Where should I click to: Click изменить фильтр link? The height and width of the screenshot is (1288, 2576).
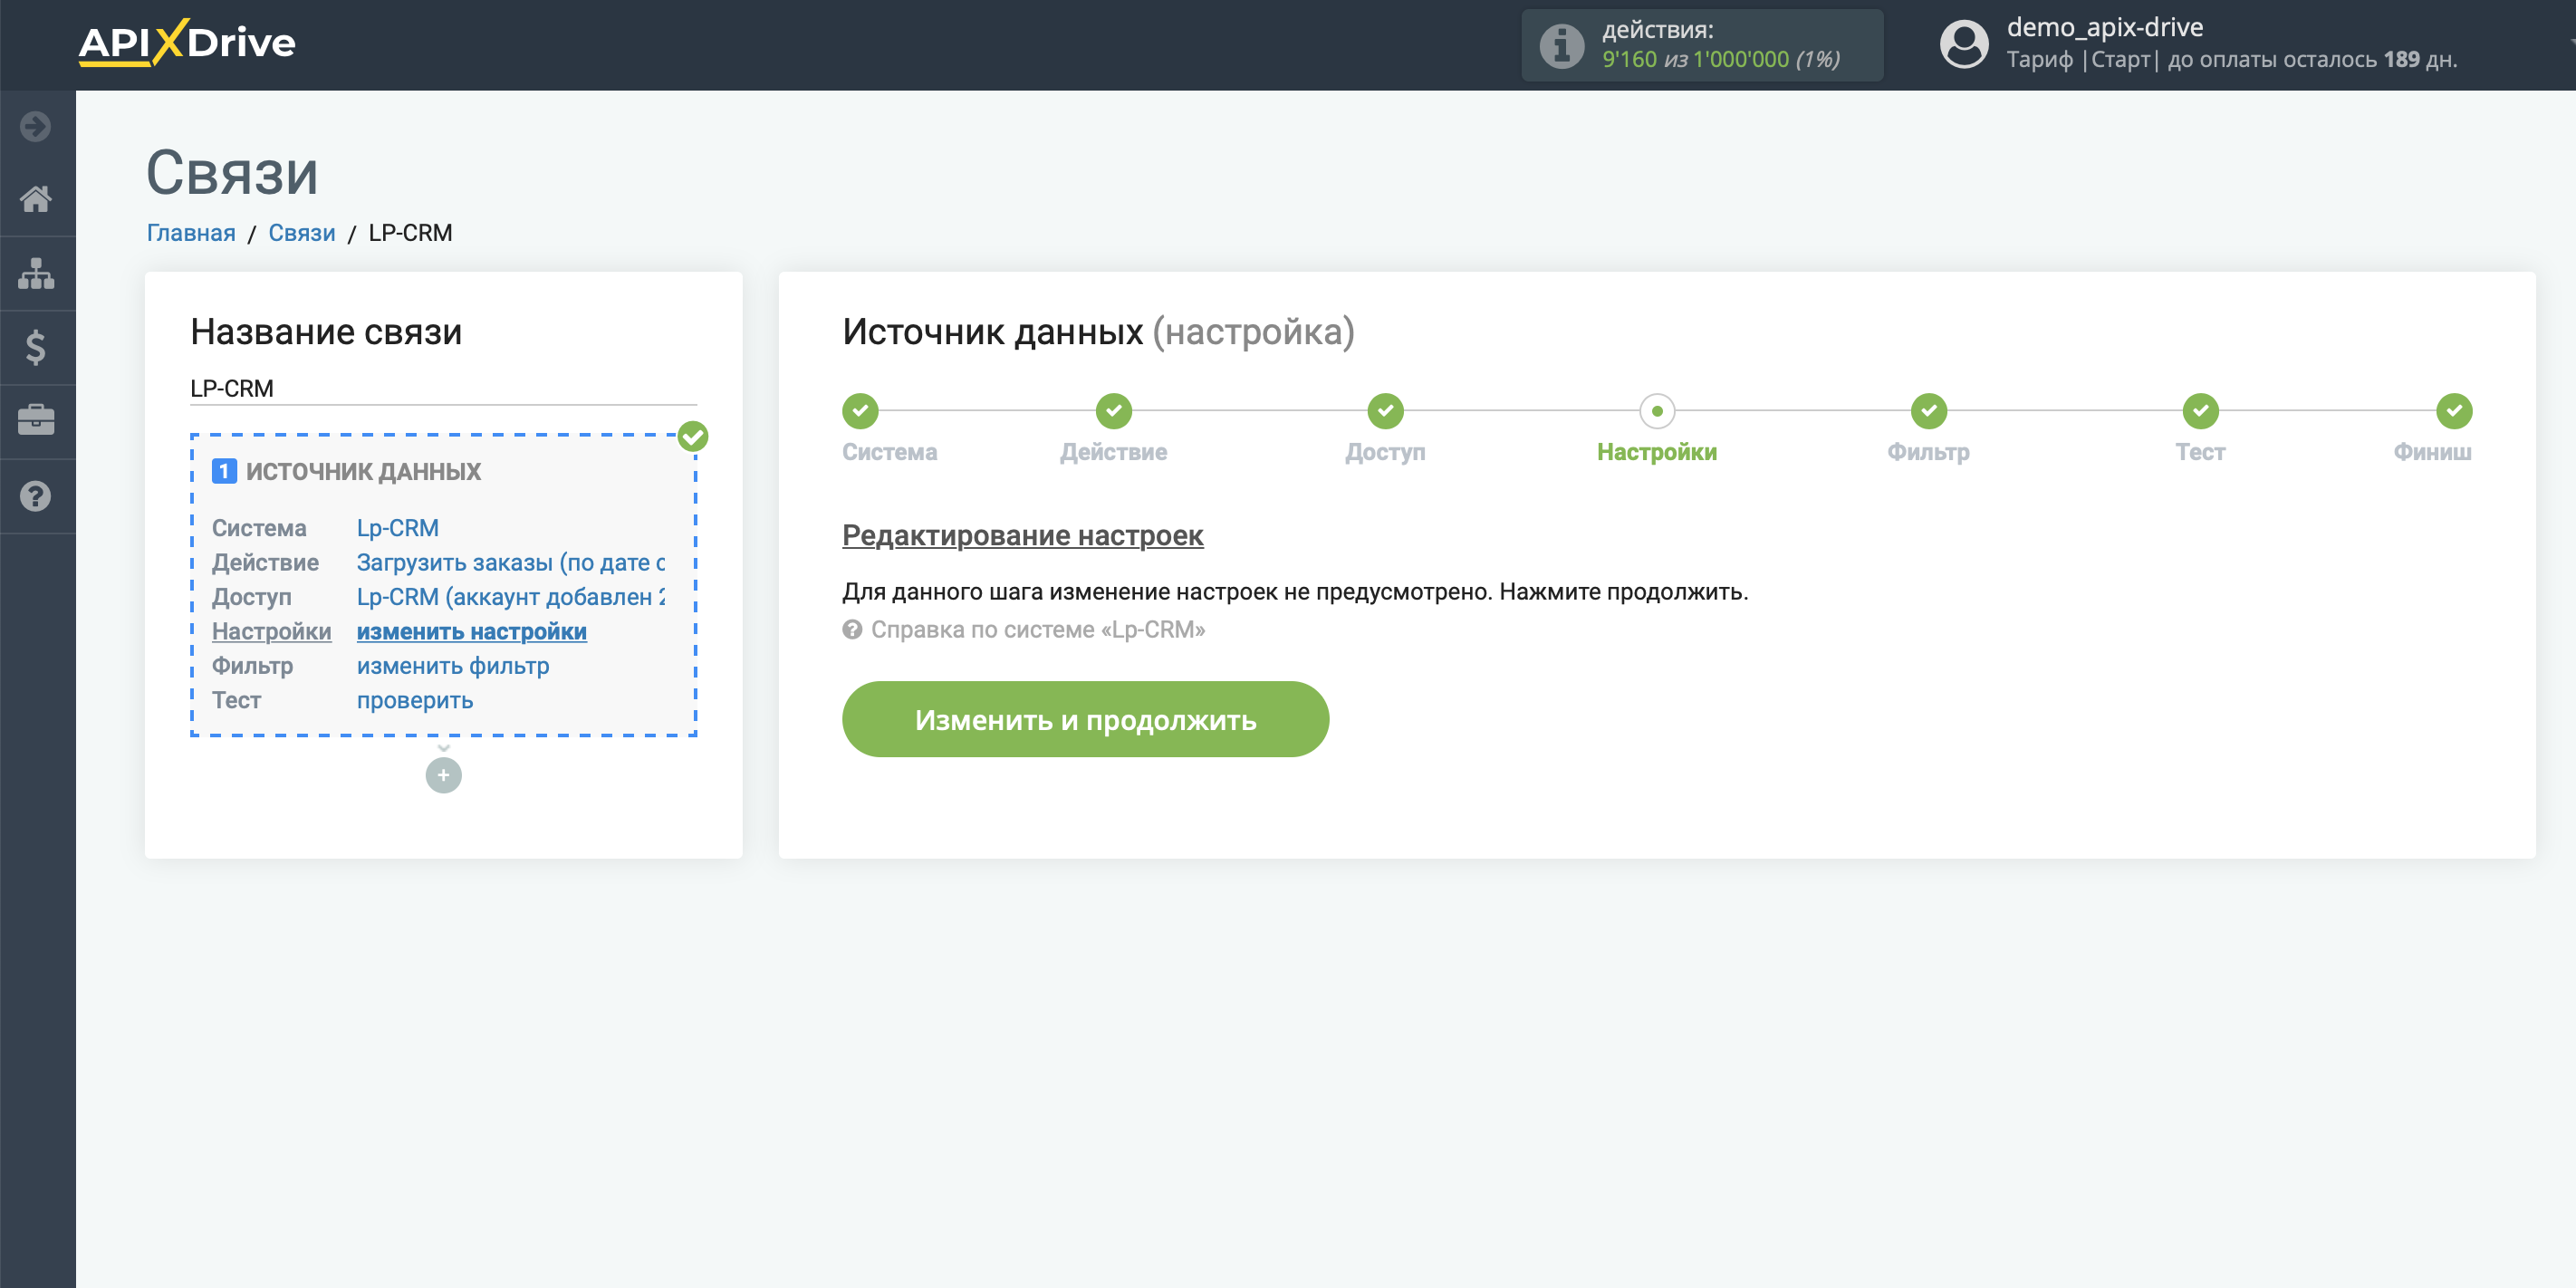[453, 666]
